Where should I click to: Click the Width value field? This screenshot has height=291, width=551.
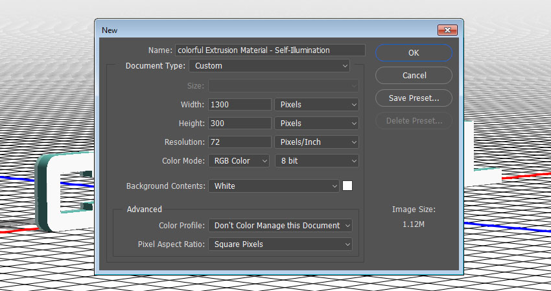(239, 104)
